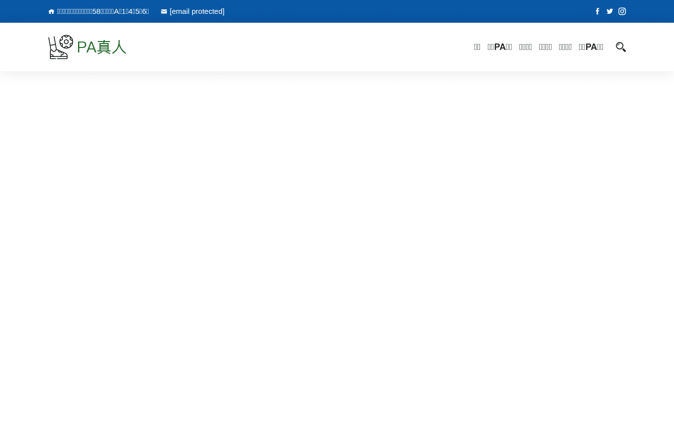Open the Instagram icon
Image resolution: width=674 pixels, height=445 pixels.
(x=622, y=11)
